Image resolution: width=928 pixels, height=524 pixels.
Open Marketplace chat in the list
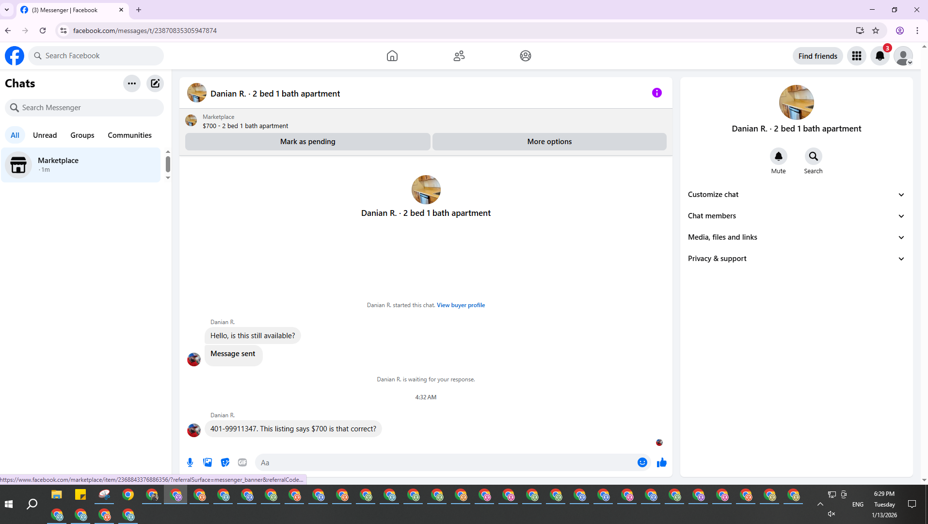81,165
